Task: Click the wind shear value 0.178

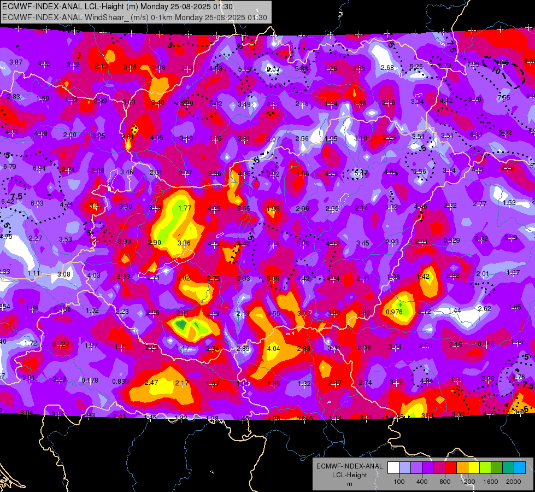Action: tap(90, 380)
